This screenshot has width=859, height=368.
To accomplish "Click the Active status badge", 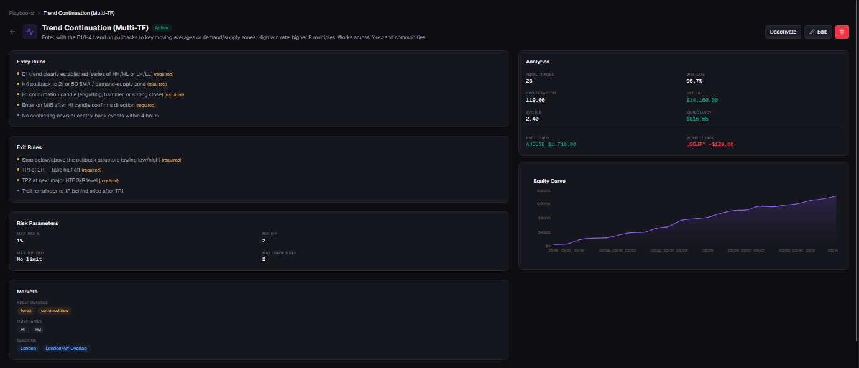I will tap(162, 28).
